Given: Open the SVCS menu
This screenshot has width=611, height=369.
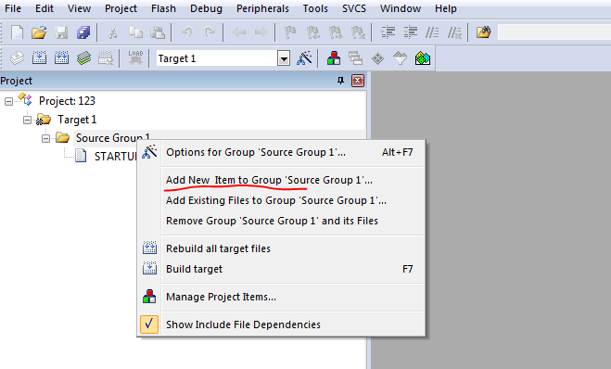Looking at the screenshot, I should point(354,8).
